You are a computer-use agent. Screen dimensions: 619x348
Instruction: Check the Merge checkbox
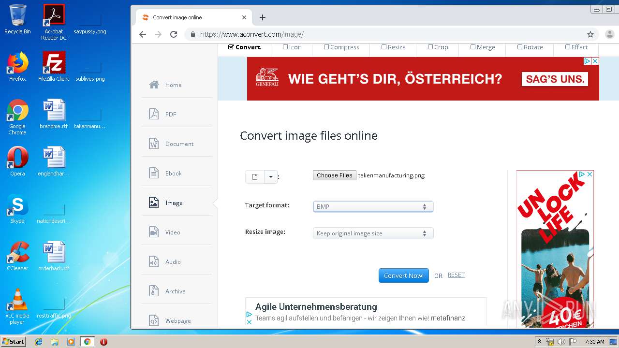[x=473, y=47]
